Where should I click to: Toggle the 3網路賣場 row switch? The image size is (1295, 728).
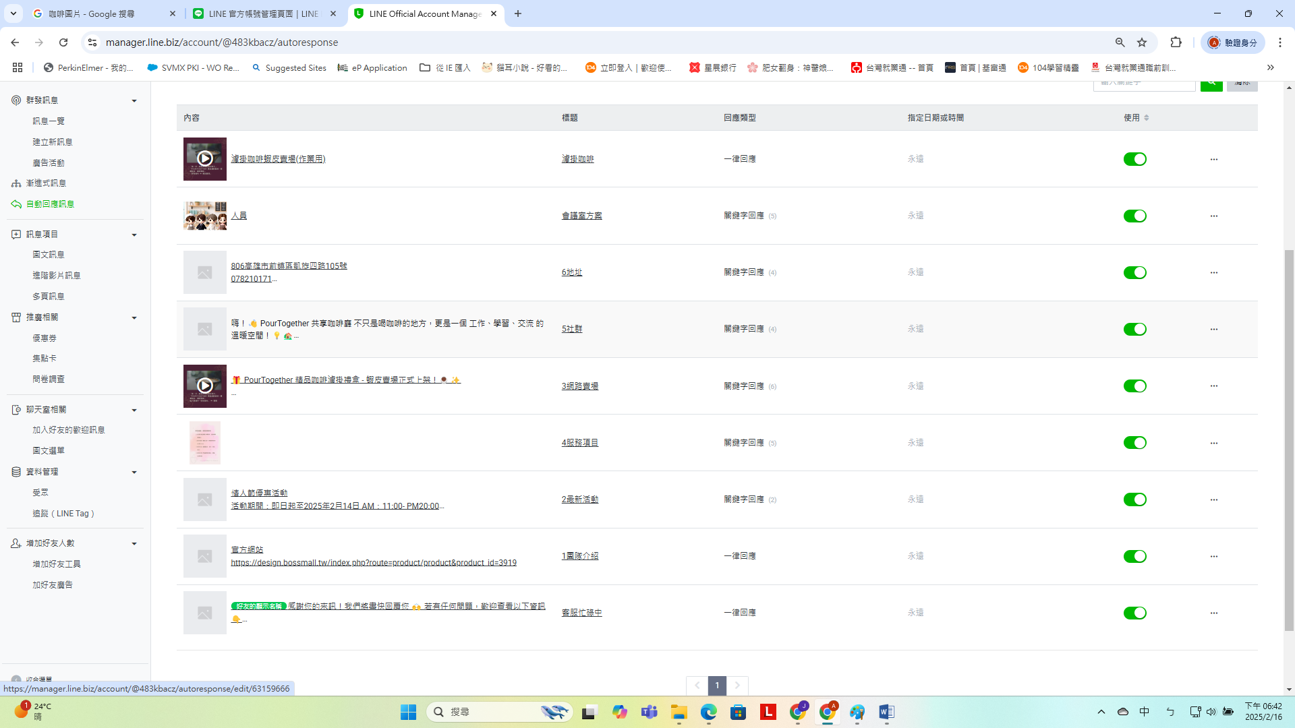[1134, 386]
